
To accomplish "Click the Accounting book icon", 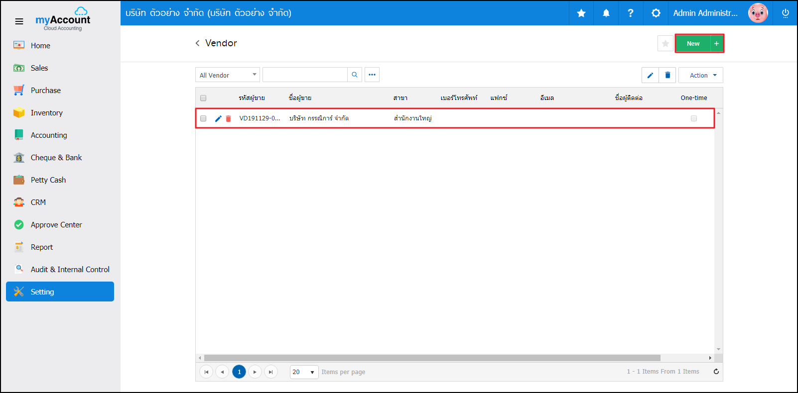I will (x=19, y=135).
